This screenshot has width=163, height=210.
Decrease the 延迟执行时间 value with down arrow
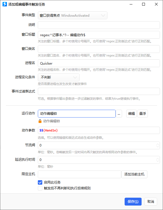point(158,161)
